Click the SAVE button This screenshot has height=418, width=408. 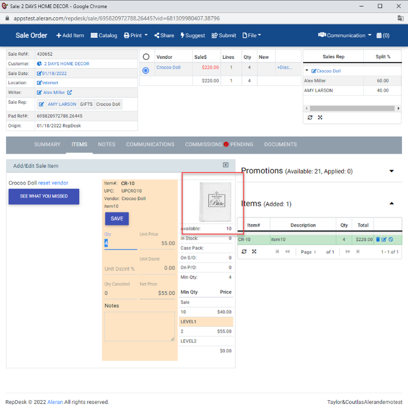[x=117, y=219]
